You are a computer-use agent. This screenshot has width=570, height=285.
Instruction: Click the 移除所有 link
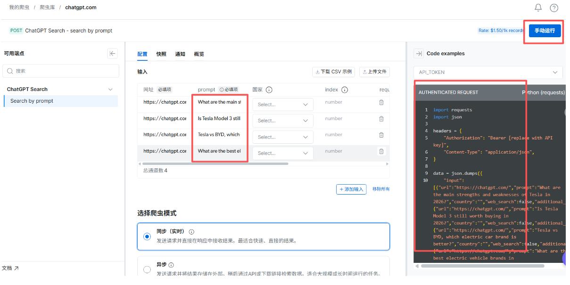(381, 189)
